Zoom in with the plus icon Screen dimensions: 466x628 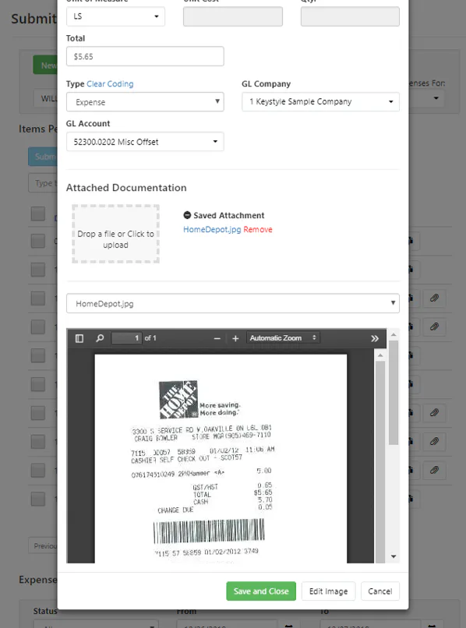235,338
